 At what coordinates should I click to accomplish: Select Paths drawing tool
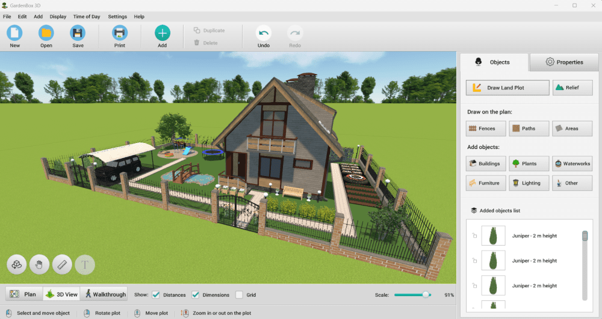click(x=529, y=129)
